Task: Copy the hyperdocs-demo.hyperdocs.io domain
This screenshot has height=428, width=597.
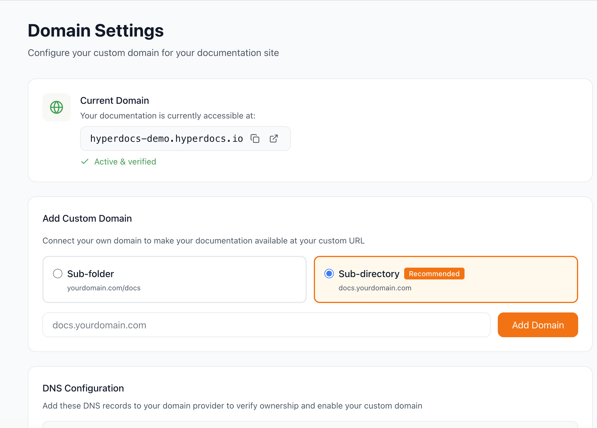Action: tap(255, 139)
